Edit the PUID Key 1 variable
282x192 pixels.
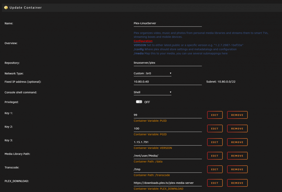tap(215, 115)
